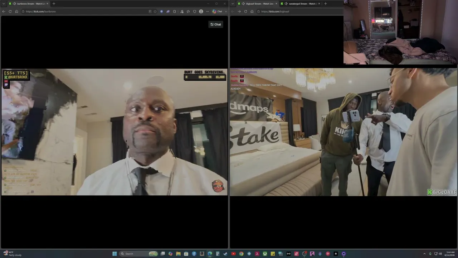Open YouTube app from the taskbar
Image resolution: width=458 pixels, height=258 pixels.
233,254
